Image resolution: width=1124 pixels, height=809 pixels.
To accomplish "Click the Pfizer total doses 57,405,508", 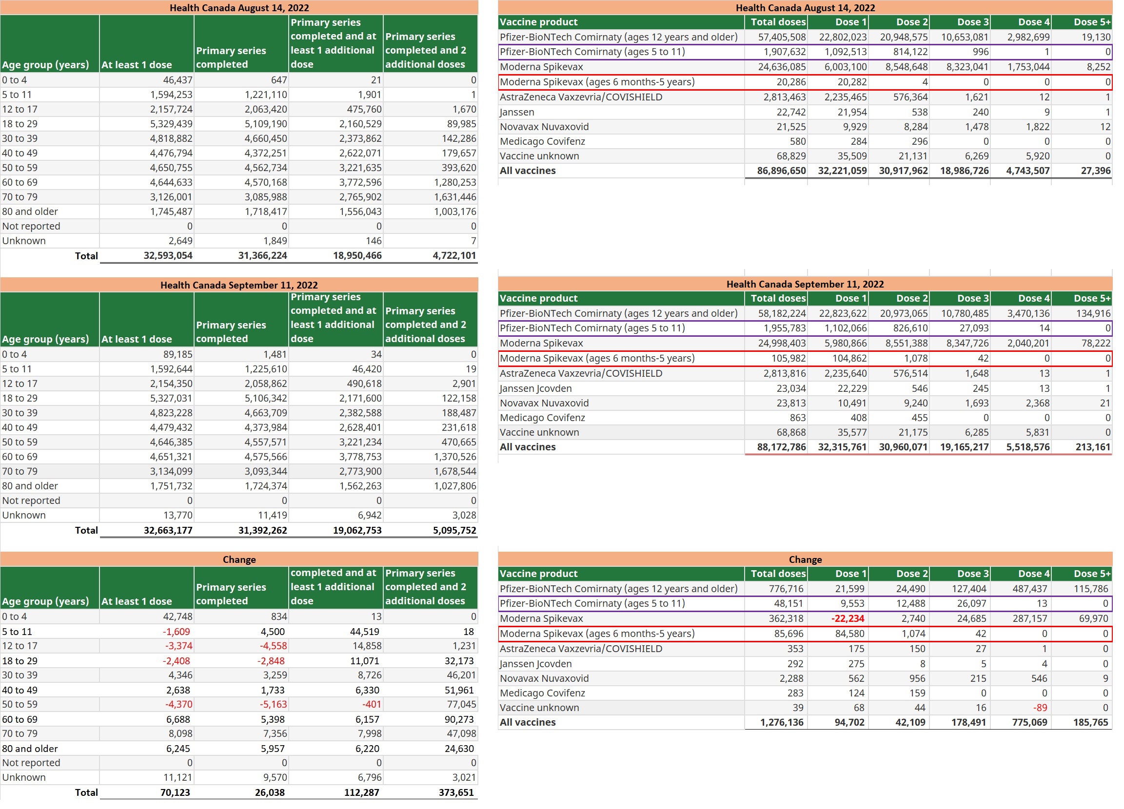I will click(776, 37).
